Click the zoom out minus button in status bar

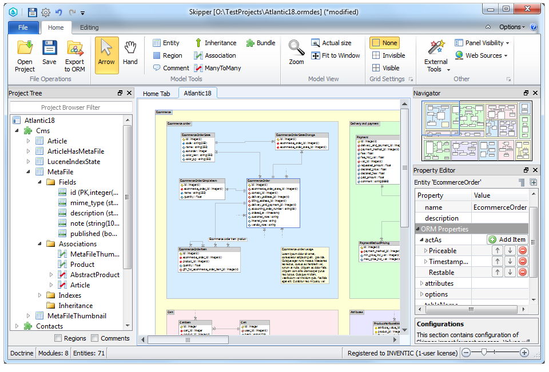click(466, 353)
